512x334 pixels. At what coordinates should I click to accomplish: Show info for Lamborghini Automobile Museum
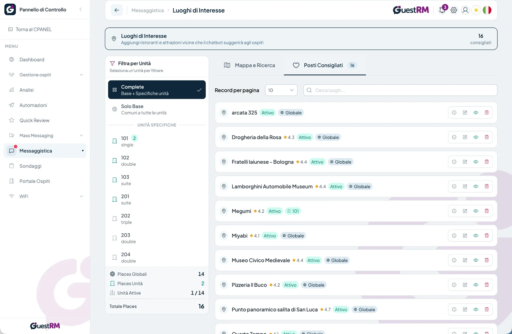(x=454, y=186)
